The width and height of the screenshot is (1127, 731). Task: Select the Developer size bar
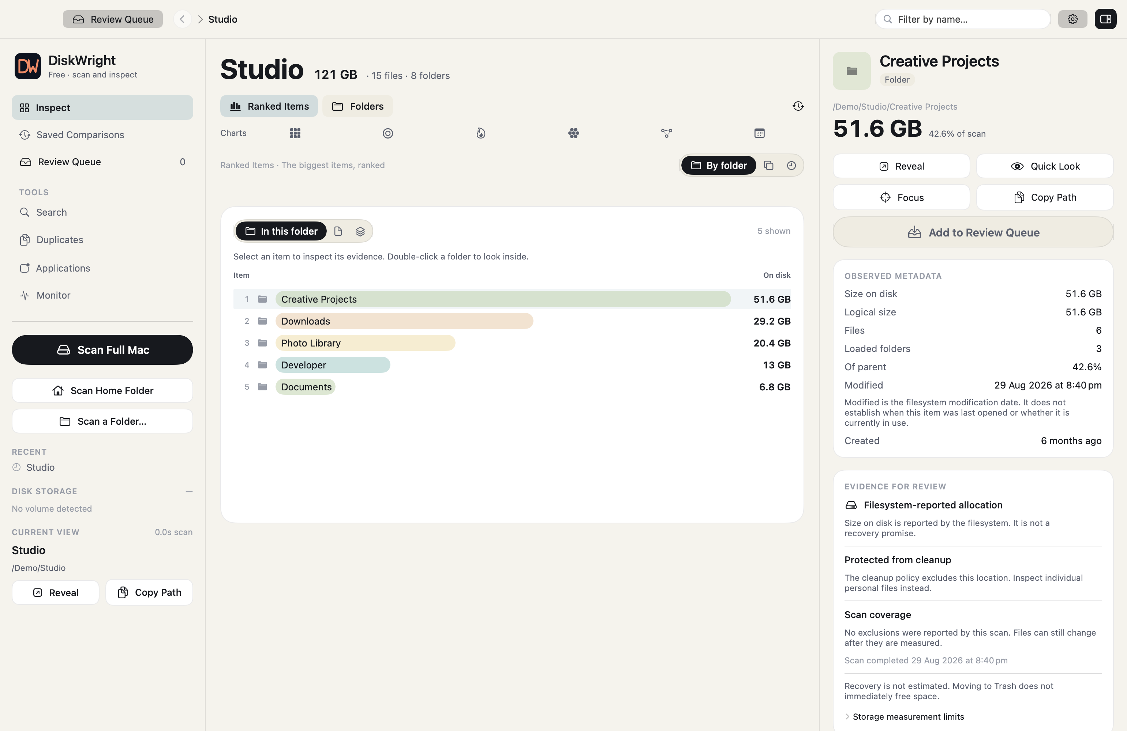tap(332, 365)
